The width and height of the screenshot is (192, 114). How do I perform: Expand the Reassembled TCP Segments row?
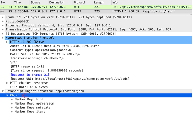(x=3, y=34)
